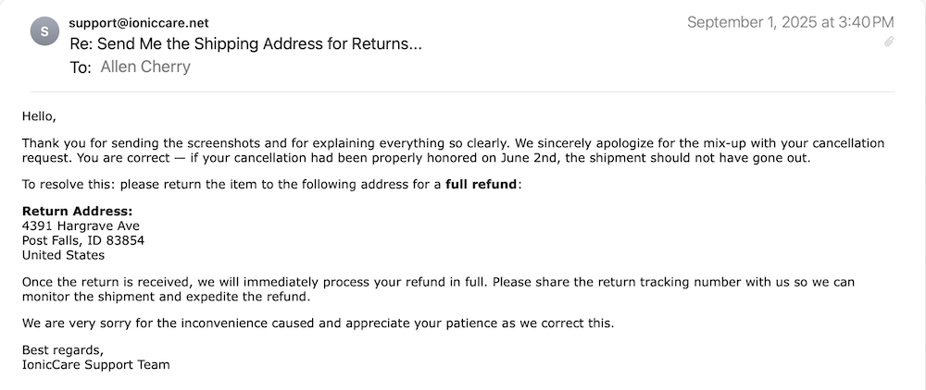Click the sender avatar circle with letter S

pyautogui.click(x=44, y=32)
